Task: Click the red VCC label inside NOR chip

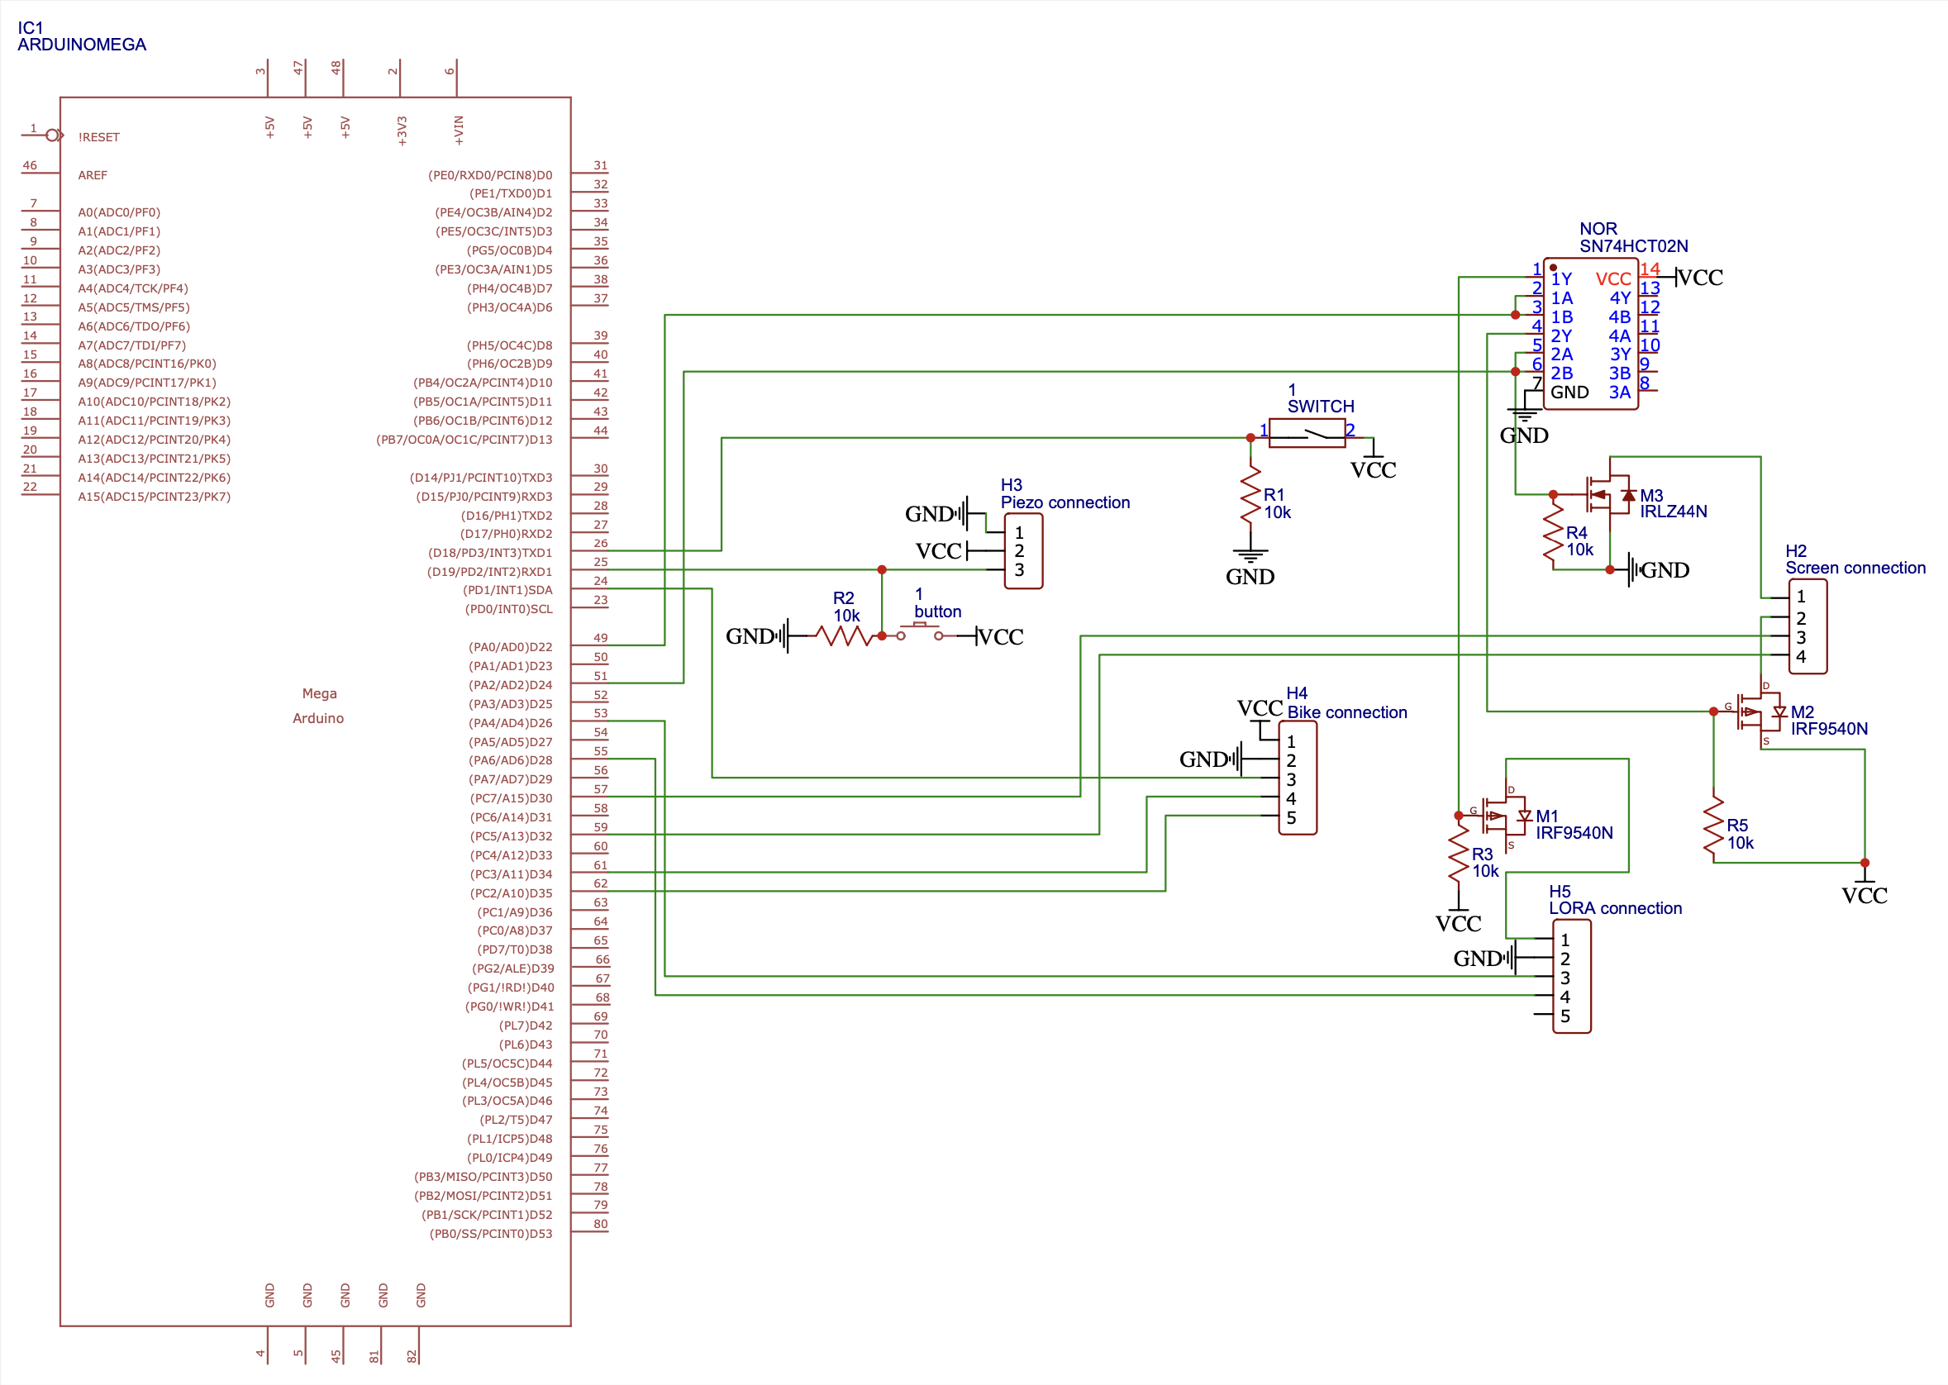Action: pos(1612,278)
